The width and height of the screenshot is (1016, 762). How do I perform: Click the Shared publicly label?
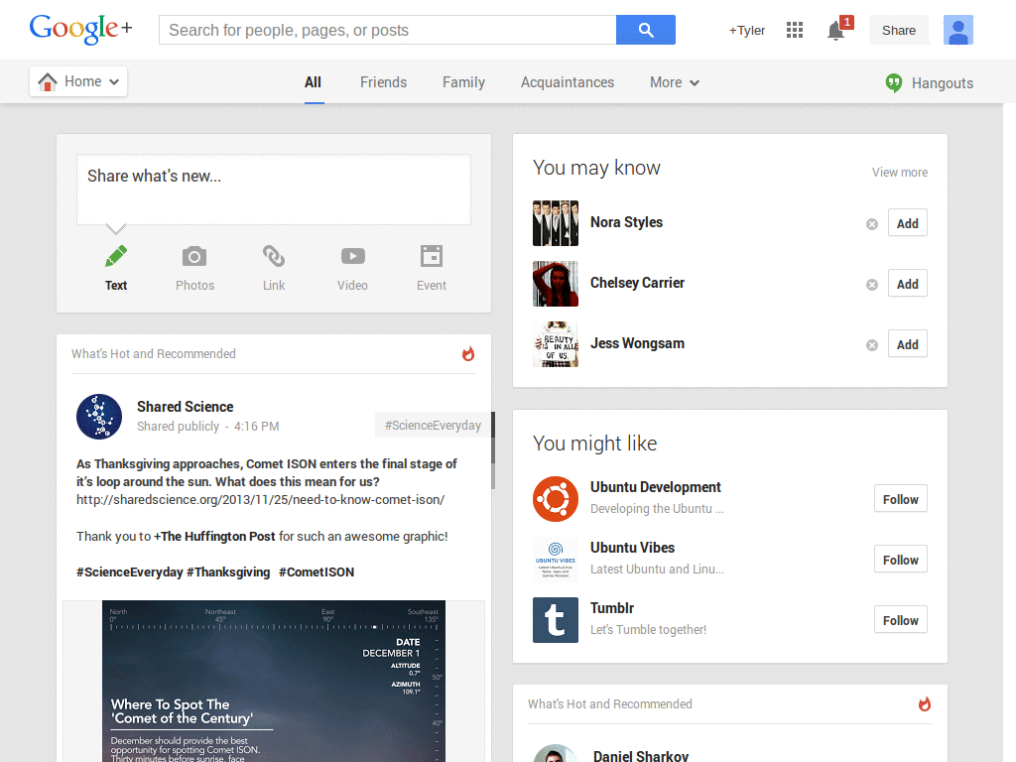tap(179, 427)
